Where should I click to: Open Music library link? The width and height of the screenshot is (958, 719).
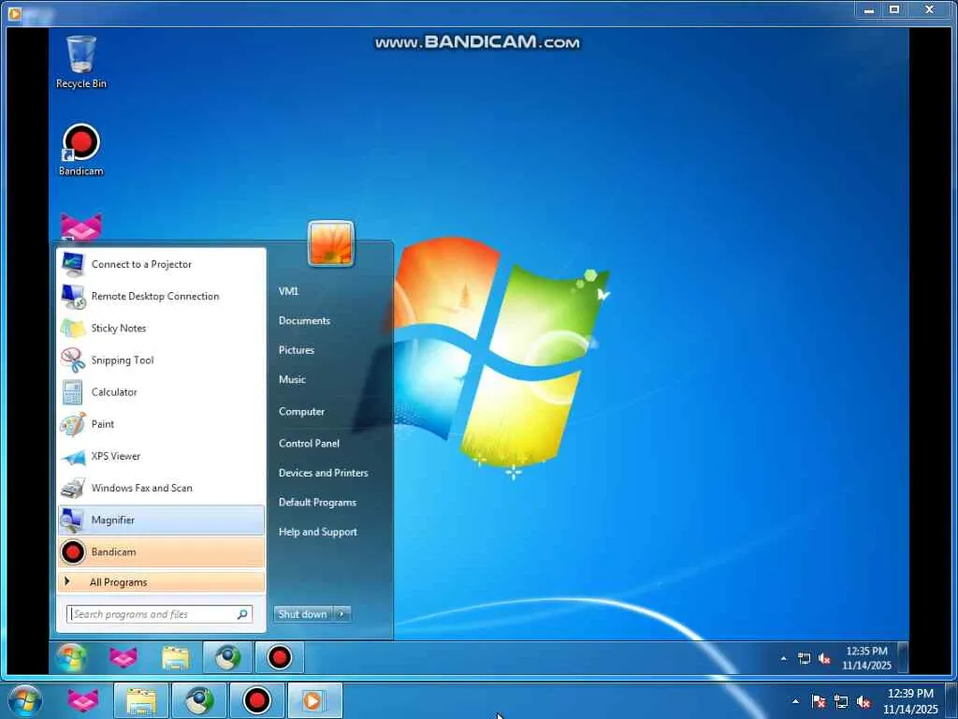(292, 380)
